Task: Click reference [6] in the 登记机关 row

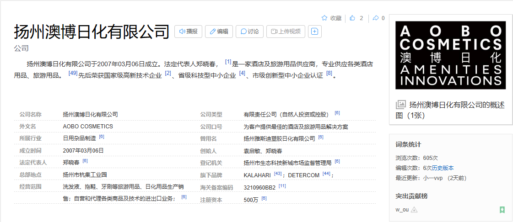Action: point(337,161)
